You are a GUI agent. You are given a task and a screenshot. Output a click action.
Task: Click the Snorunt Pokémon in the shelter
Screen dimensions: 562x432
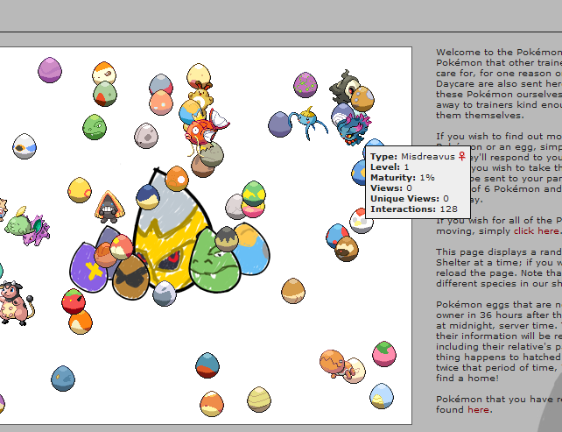tap(109, 207)
